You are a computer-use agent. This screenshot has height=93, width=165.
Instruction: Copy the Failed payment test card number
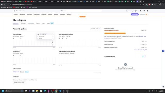(x=146, y=44)
